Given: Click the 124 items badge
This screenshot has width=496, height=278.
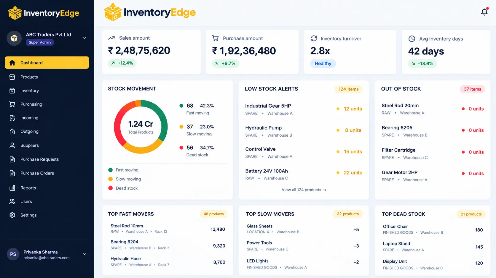Looking at the screenshot, I should [x=348, y=89].
